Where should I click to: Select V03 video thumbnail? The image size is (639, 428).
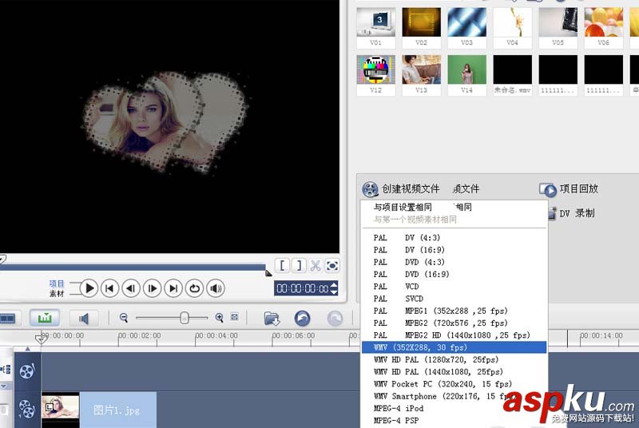click(467, 28)
